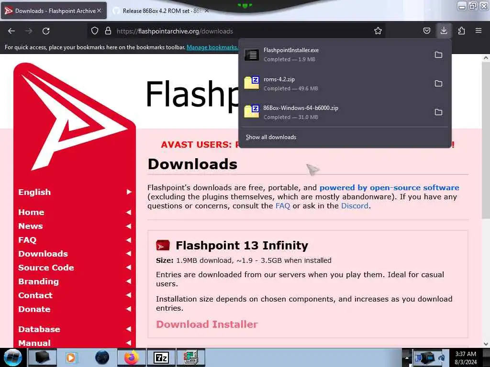This screenshot has height=367, width=490.
Task: Open the dark globe taskbar icon
Action: (102, 357)
